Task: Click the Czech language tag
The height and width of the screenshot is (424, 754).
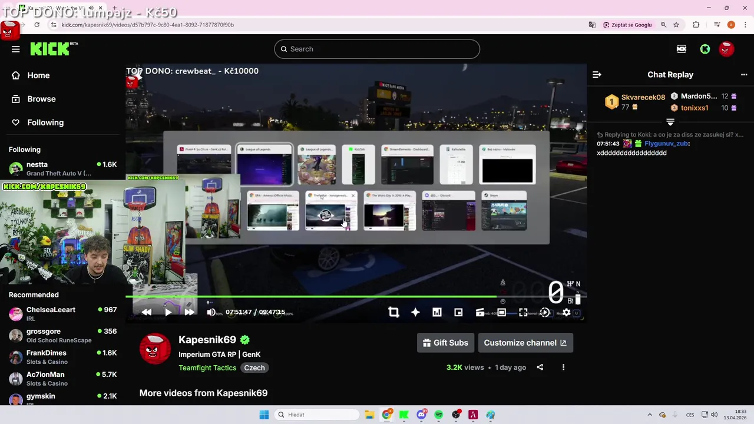Action: point(254,367)
